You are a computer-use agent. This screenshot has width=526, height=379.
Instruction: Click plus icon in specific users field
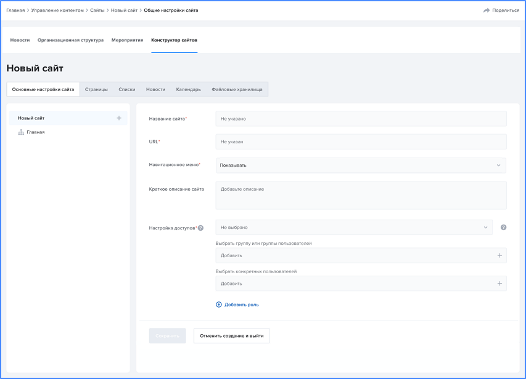[499, 284]
